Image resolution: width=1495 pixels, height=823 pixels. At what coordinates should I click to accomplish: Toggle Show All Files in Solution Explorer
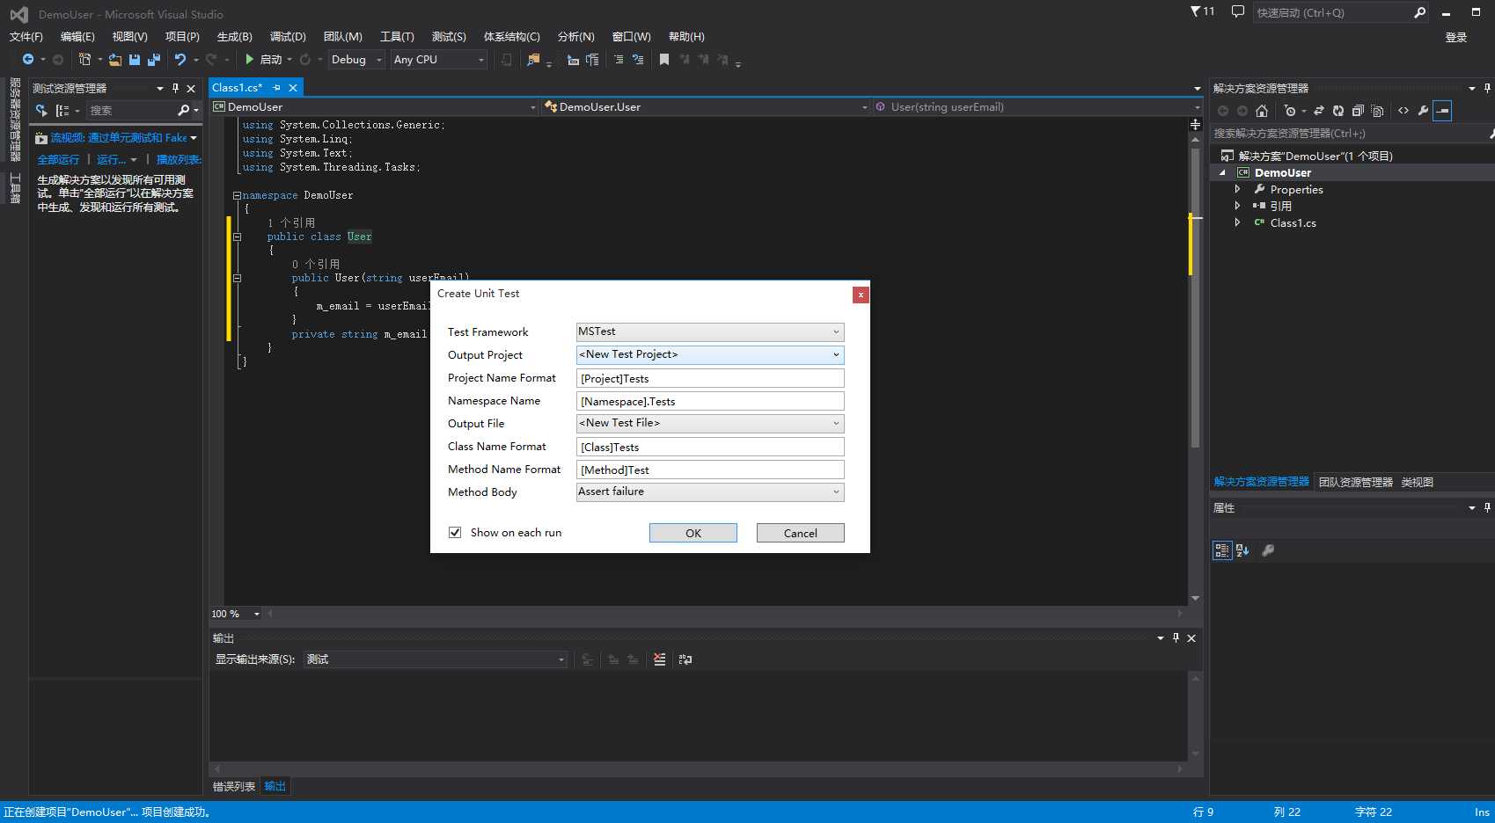tap(1377, 111)
